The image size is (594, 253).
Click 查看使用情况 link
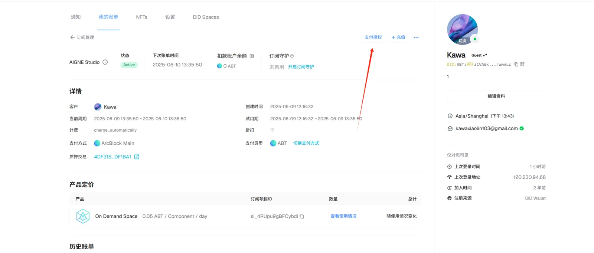(x=343, y=216)
